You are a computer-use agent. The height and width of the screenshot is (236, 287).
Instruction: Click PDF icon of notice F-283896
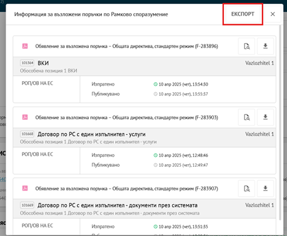[x=25, y=46]
